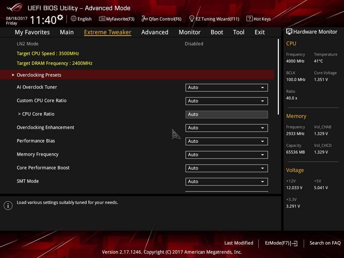Click the info icon in help panel
Image resolution: width=344 pixels, height=258 pixels.
(8, 206)
